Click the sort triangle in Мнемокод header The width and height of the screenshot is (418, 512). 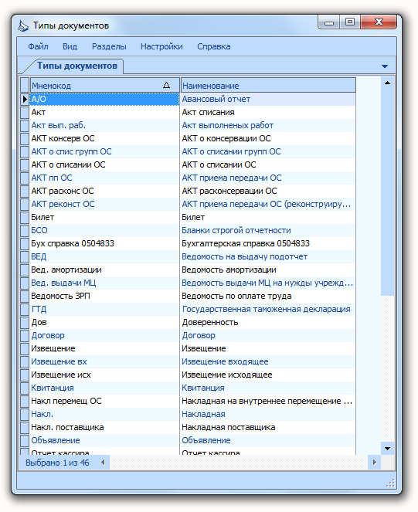coord(166,85)
